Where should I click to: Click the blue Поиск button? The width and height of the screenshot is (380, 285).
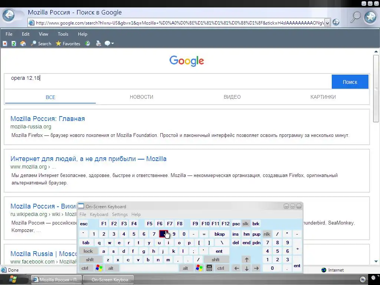[x=350, y=82]
